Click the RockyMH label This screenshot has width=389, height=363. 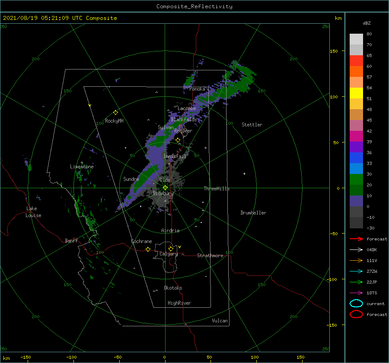click(x=114, y=121)
